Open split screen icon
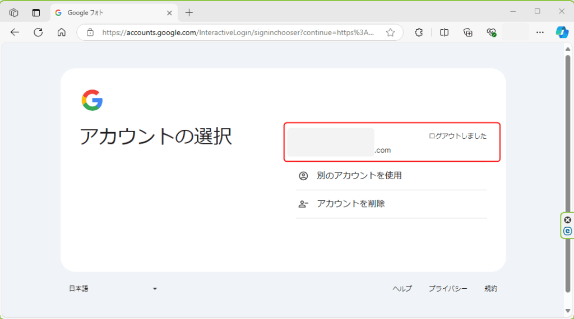 pyautogui.click(x=444, y=32)
